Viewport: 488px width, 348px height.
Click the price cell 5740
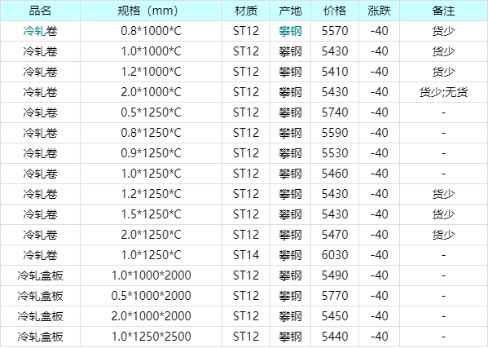click(x=335, y=112)
